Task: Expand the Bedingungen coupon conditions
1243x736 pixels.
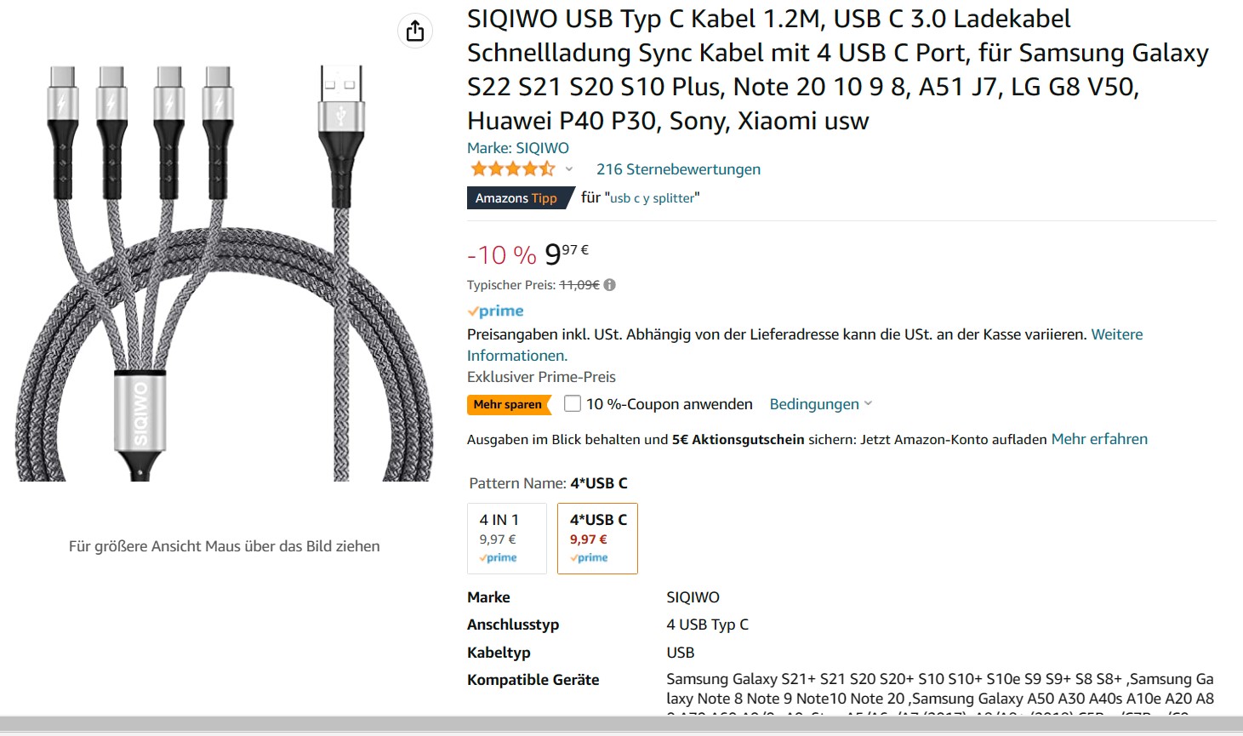Action: [820, 404]
